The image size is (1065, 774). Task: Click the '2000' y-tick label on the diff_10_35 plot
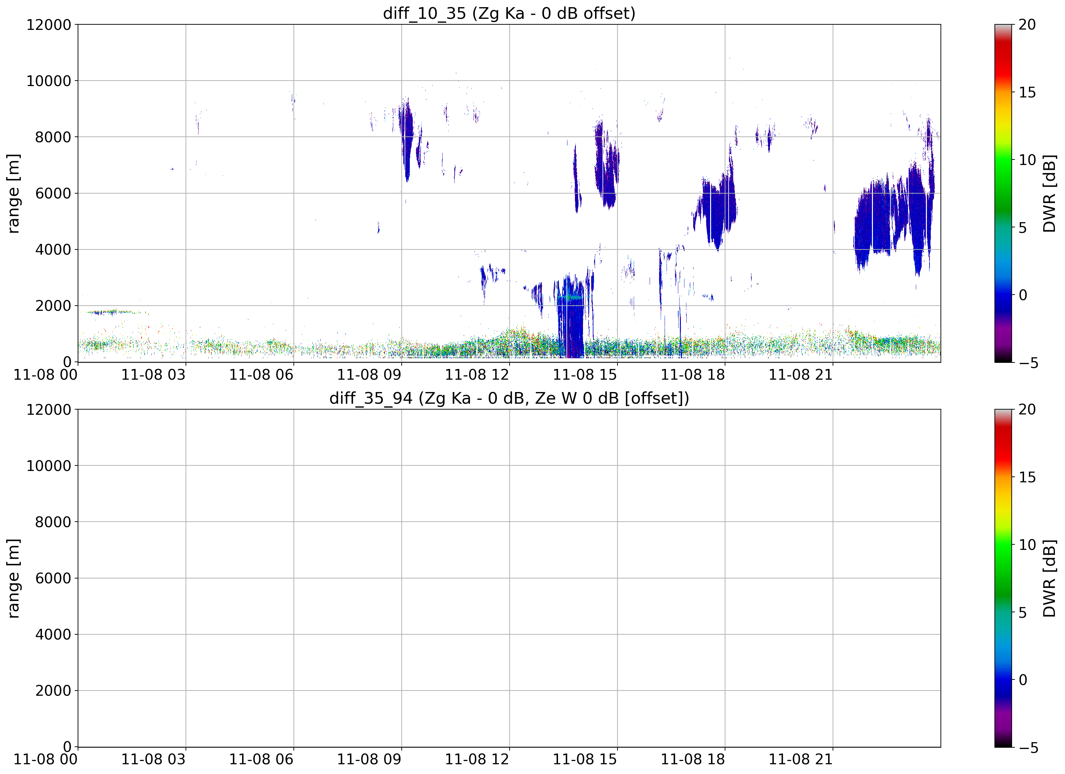click(x=53, y=306)
